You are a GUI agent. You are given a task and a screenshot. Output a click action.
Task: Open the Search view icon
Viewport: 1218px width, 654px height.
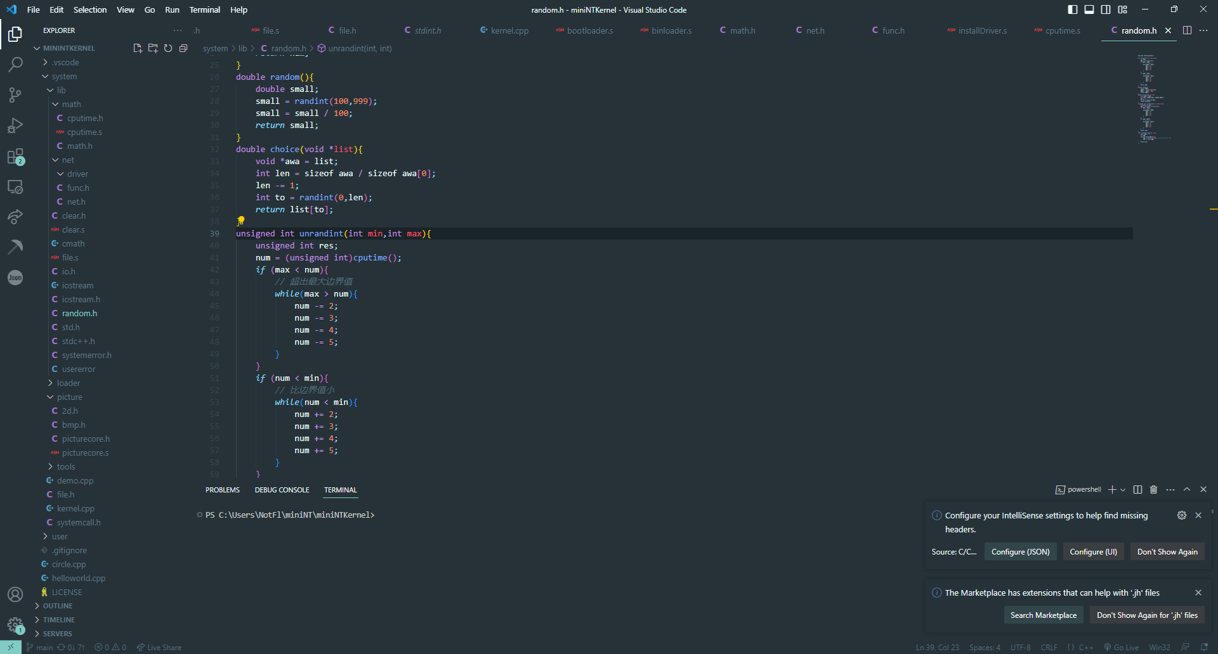[15, 64]
